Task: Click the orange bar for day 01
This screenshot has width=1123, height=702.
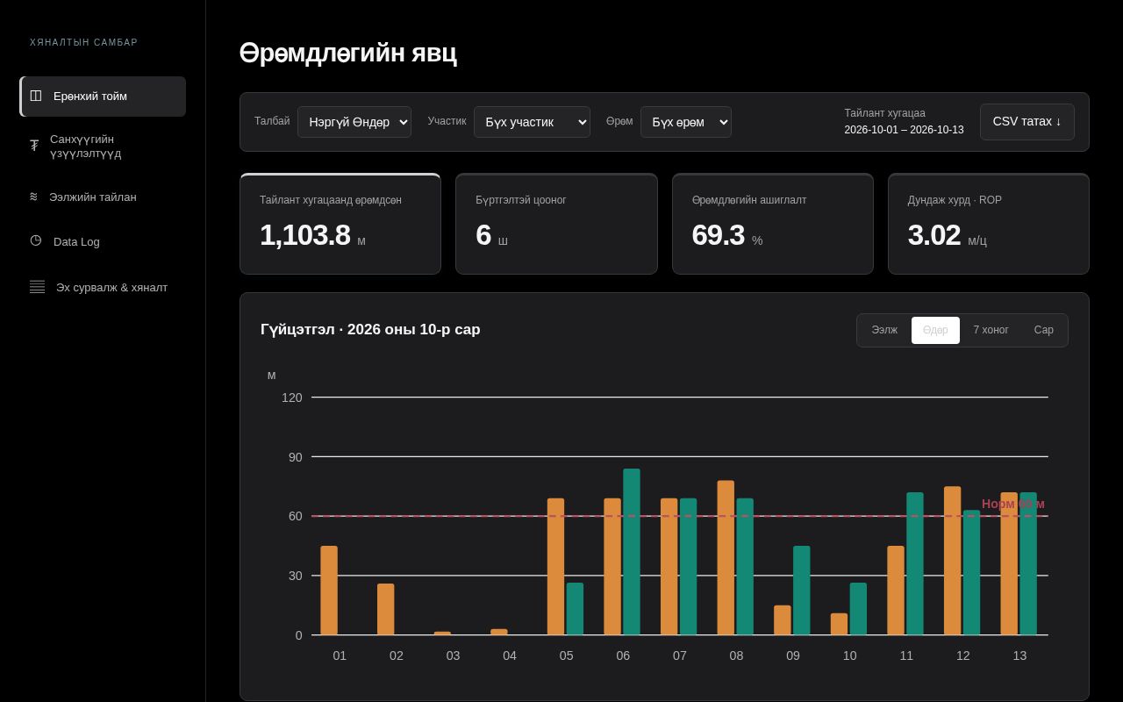Action: coord(329,591)
